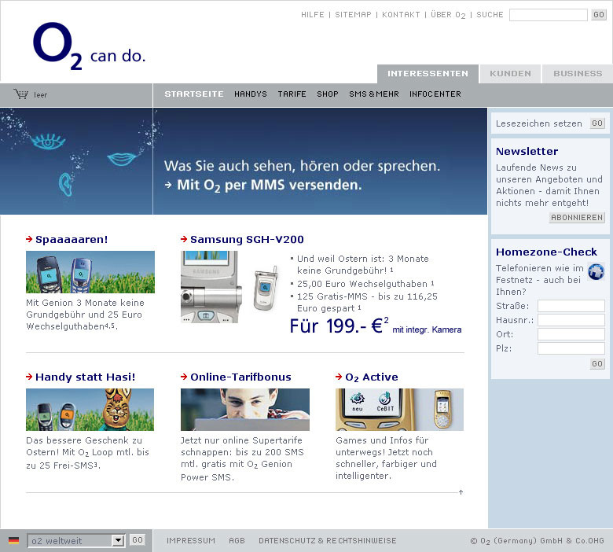This screenshot has height=552, width=613.
Task: Click the back-to-top arrow icon
Action: coord(461,492)
